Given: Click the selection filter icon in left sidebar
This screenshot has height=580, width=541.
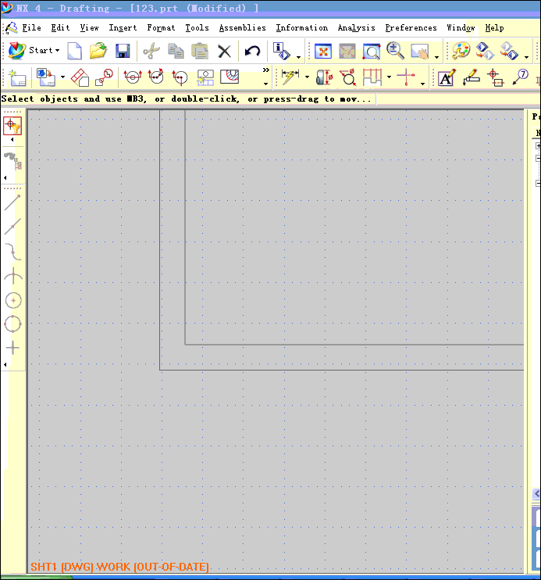Looking at the screenshot, I should (12, 126).
